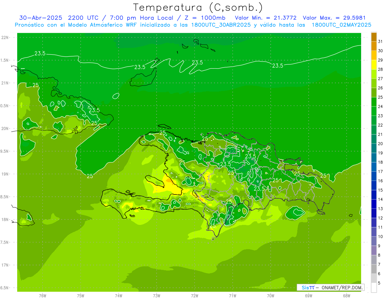Click the '71W' longitude axis label

232,296
